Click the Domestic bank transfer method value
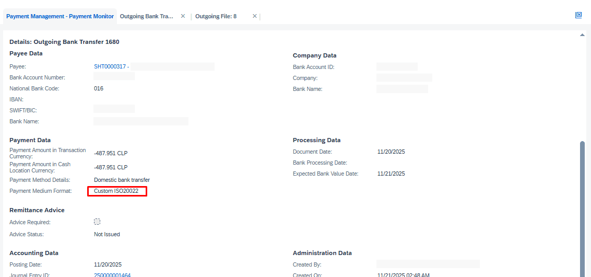This screenshot has height=277, width=591. tap(122, 180)
